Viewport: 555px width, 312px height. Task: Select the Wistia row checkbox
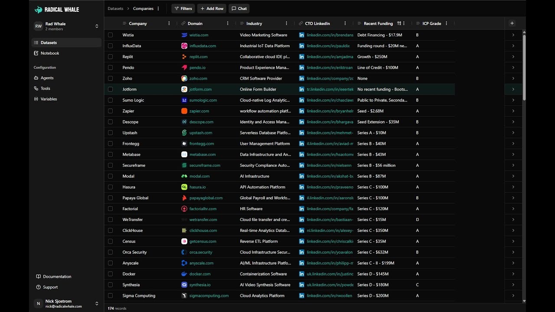(x=111, y=35)
